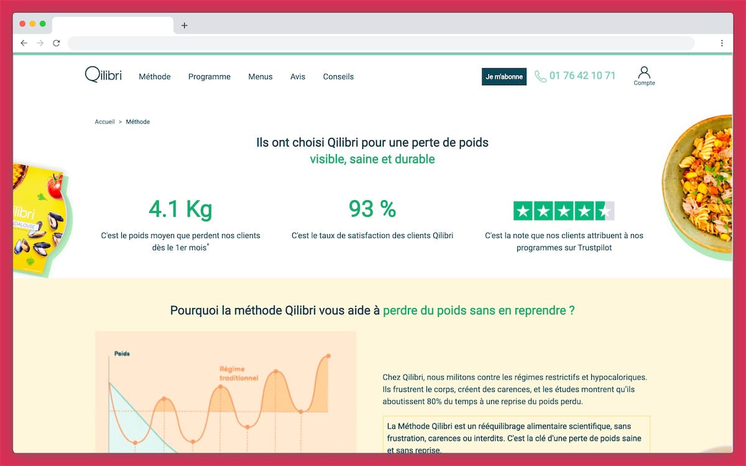Click the browser forward arrow
The width and height of the screenshot is (746, 466).
click(x=40, y=43)
